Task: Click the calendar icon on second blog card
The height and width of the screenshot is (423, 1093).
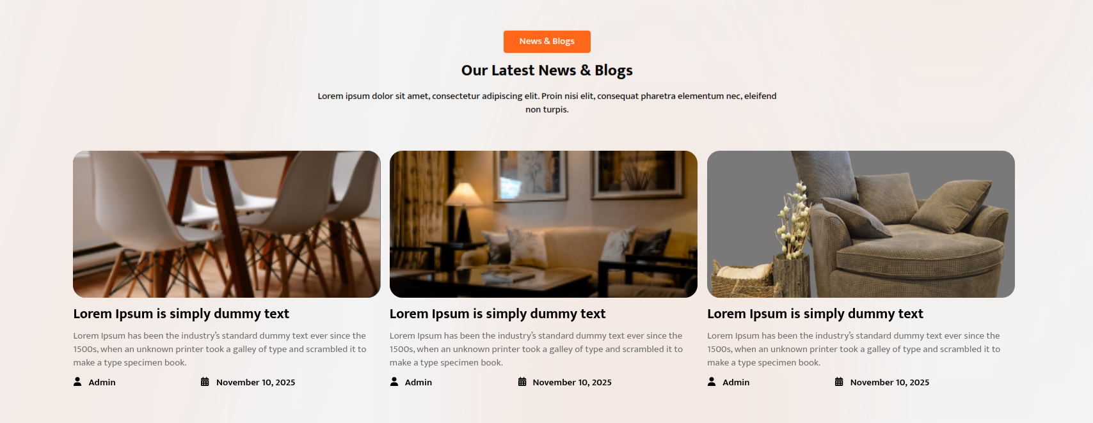Action: (522, 382)
